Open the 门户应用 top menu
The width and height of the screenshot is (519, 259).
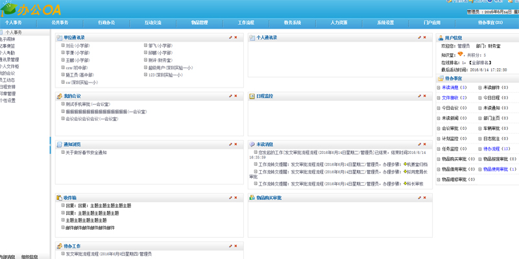click(432, 23)
